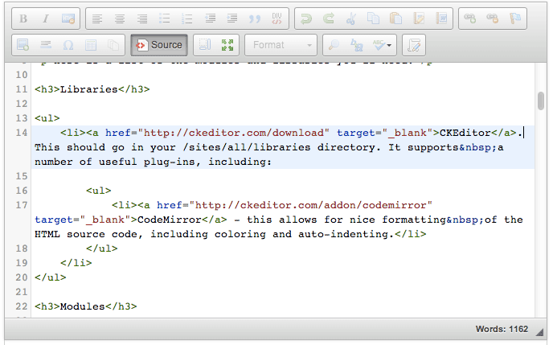553x345 pixels.
Task: Open Find dialog with magnifier
Action: [x=334, y=45]
